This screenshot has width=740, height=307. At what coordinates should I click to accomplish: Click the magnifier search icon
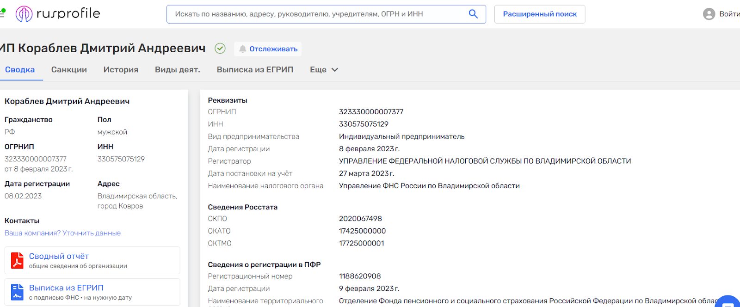473,14
